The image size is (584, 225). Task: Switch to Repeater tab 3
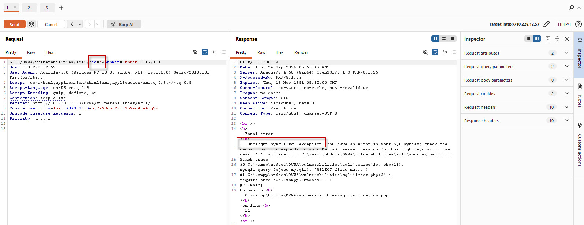[47, 8]
